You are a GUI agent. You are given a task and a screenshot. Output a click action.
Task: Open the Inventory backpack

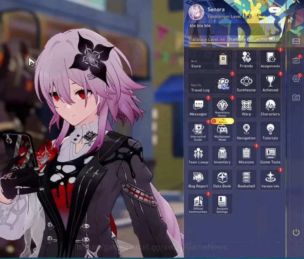click(222, 156)
